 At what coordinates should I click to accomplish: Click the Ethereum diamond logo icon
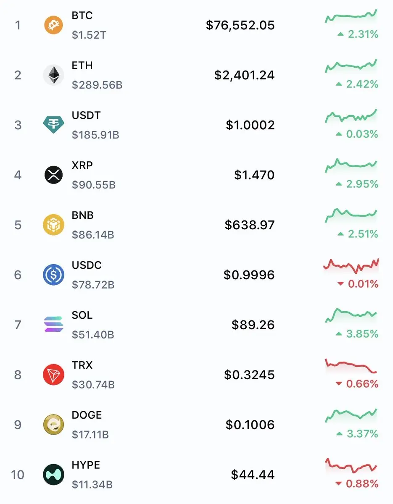(x=53, y=75)
